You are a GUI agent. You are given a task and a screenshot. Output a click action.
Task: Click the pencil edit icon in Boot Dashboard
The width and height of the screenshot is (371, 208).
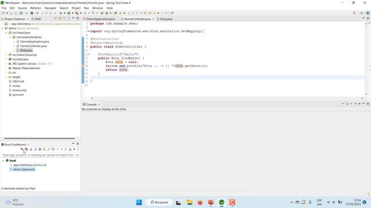click(49, 149)
